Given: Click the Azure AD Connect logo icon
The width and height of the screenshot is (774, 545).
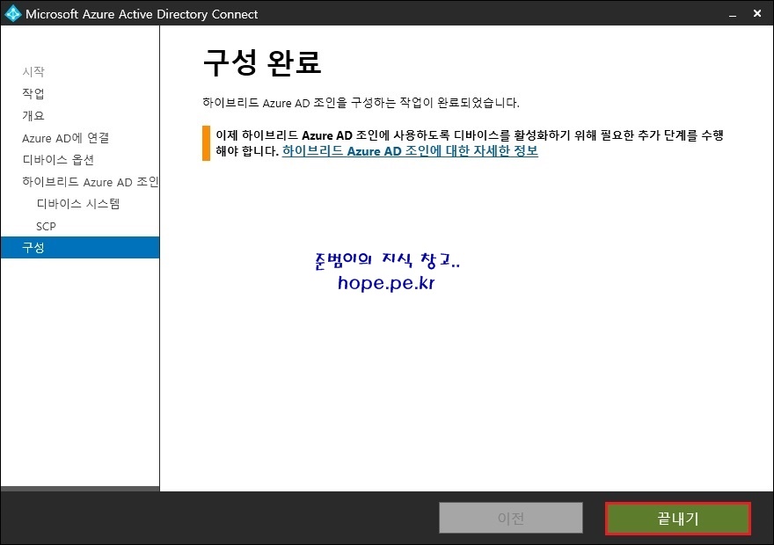Looking at the screenshot, I should 12,14.
